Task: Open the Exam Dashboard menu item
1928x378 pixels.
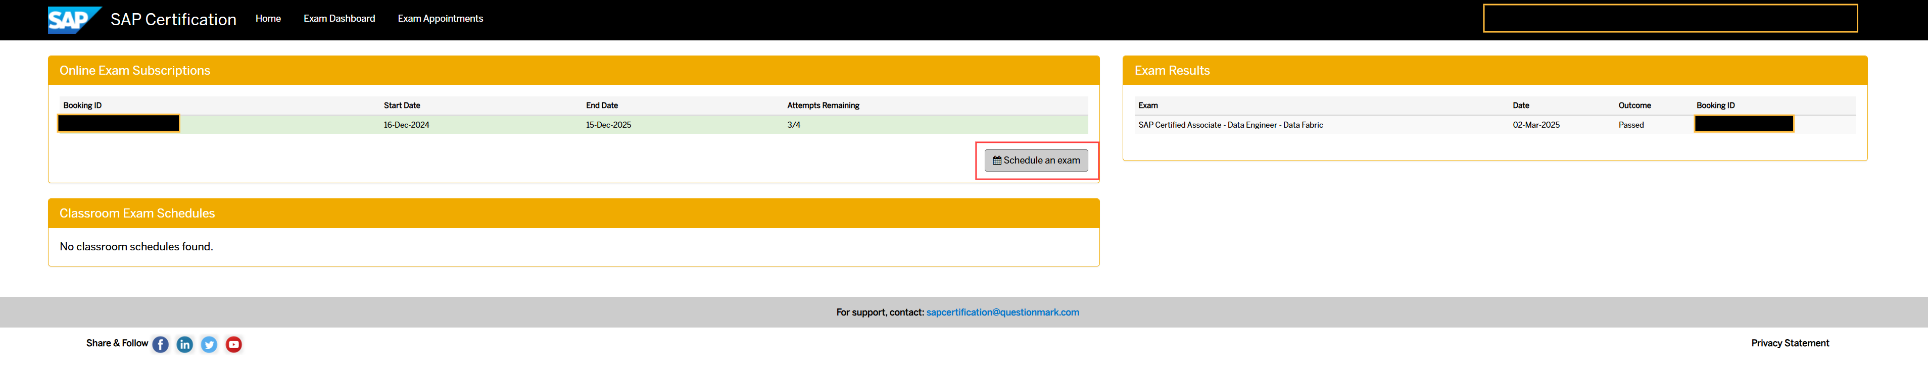Action: click(x=339, y=19)
